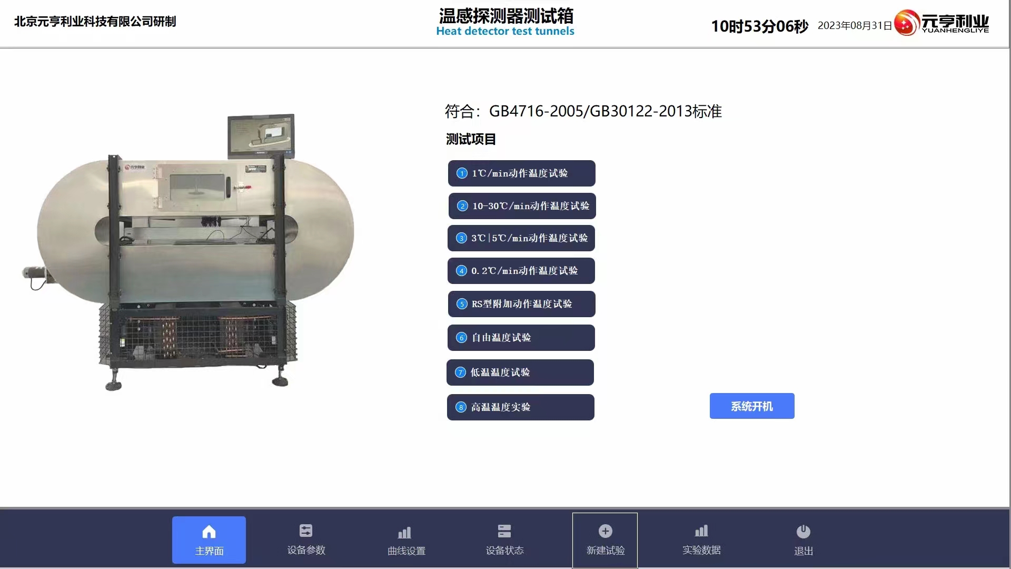Click the 测试项目 heading
1011x569 pixels.
pos(471,139)
